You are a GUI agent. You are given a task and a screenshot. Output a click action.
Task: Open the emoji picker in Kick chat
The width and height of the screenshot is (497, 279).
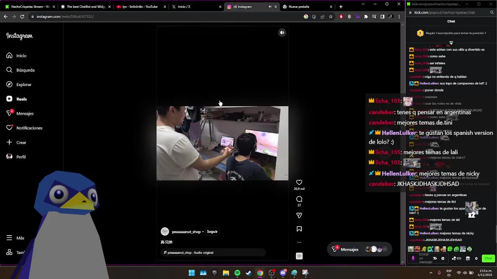click(x=443, y=258)
